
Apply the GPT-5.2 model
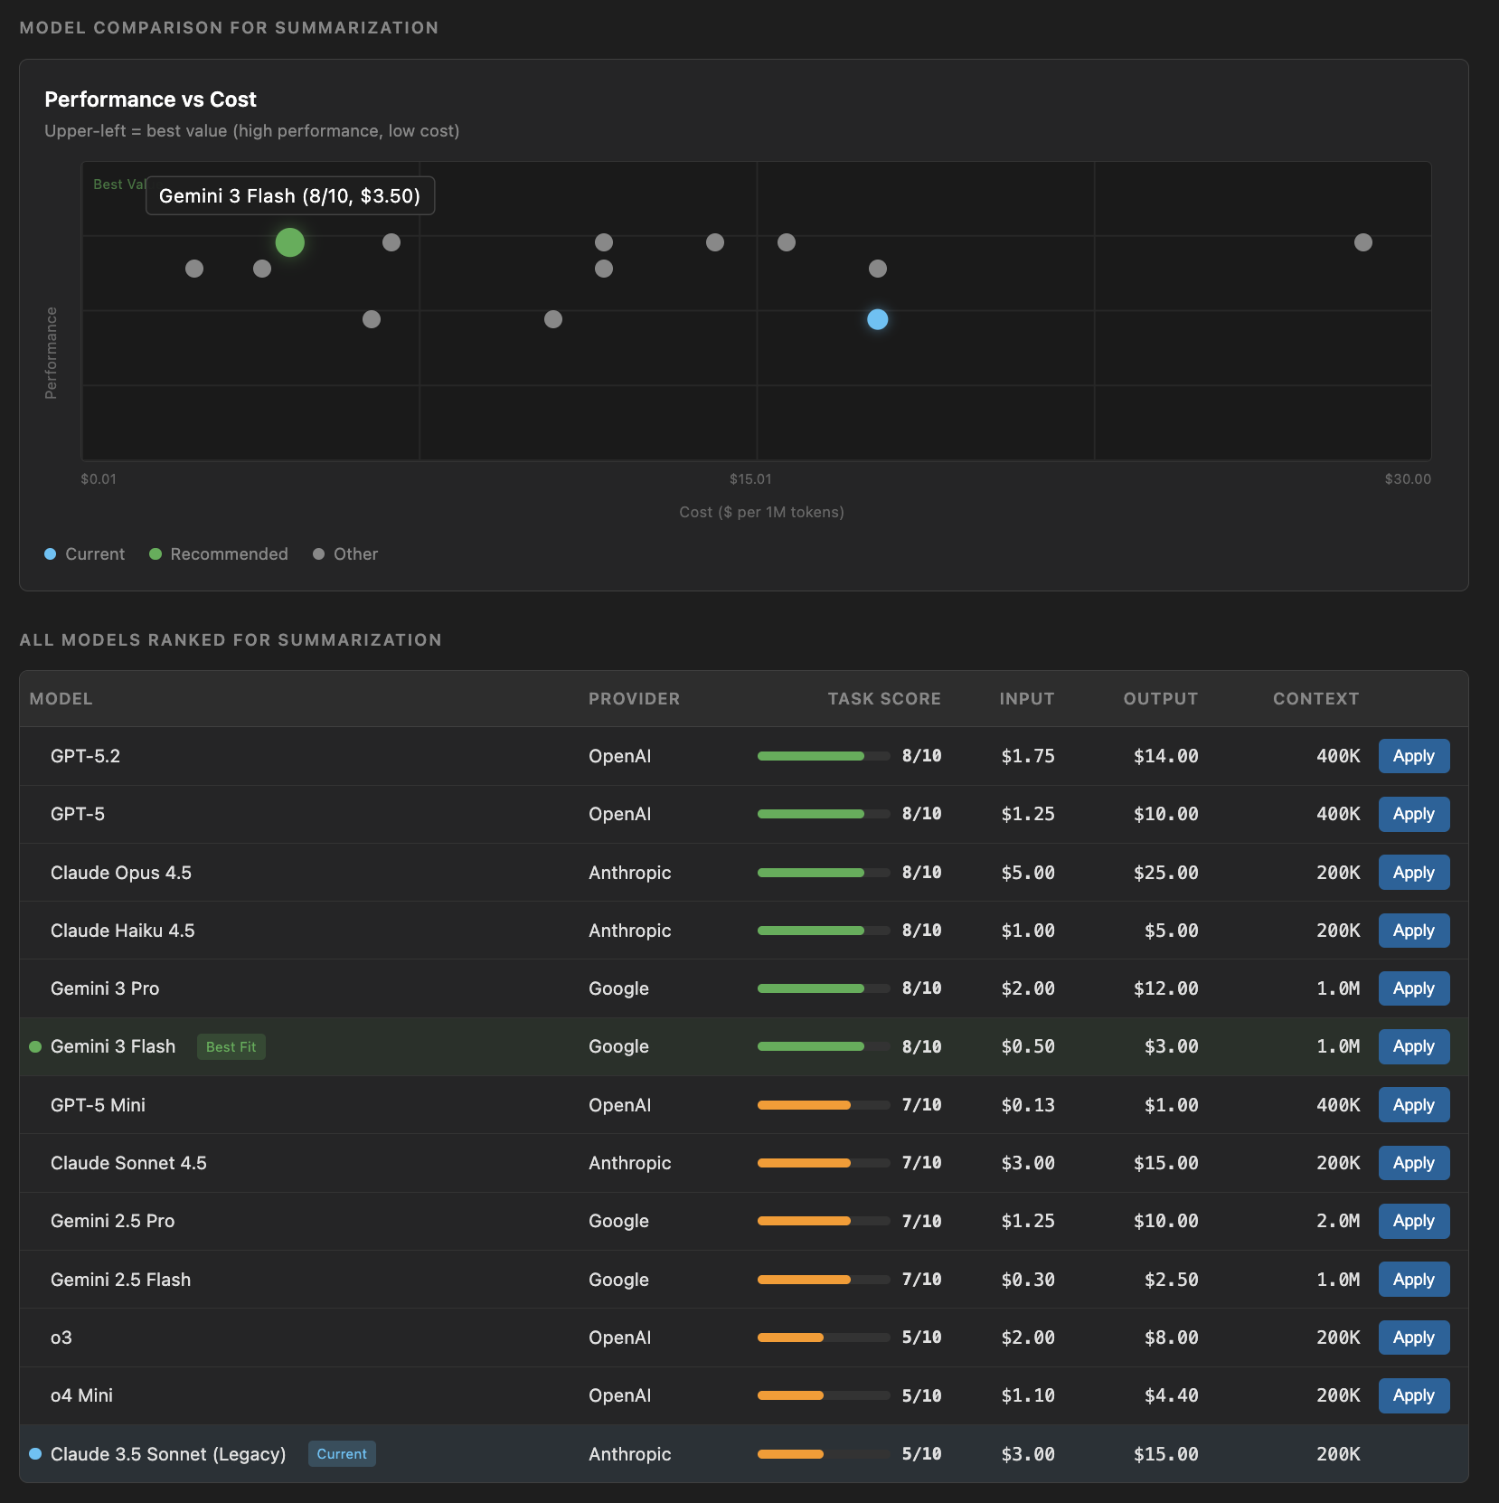coord(1413,756)
